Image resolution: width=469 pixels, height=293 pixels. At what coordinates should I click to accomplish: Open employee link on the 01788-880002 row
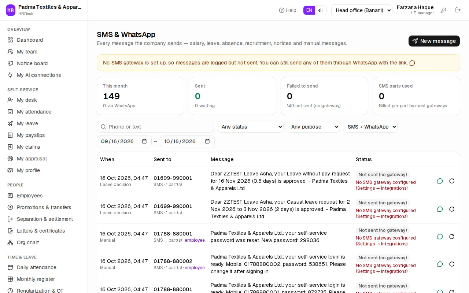pyautogui.click(x=195, y=268)
